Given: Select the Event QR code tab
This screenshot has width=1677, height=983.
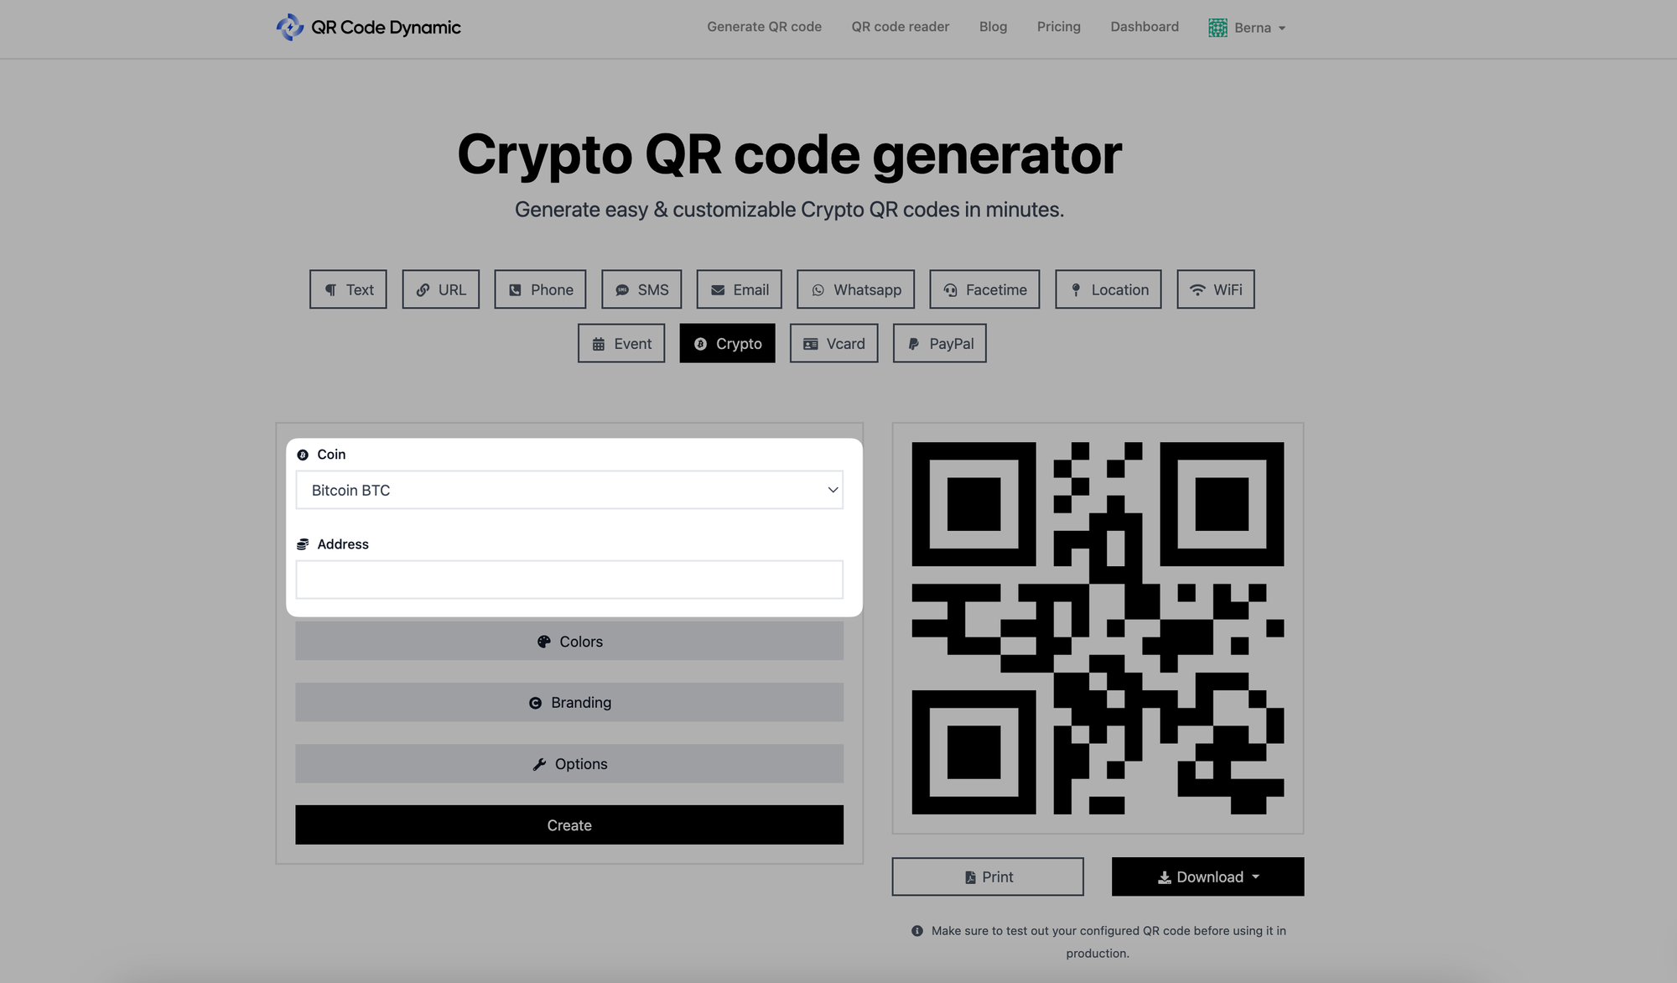Looking at the screenshot, I should pyautogui.click(x=620, y=343).
